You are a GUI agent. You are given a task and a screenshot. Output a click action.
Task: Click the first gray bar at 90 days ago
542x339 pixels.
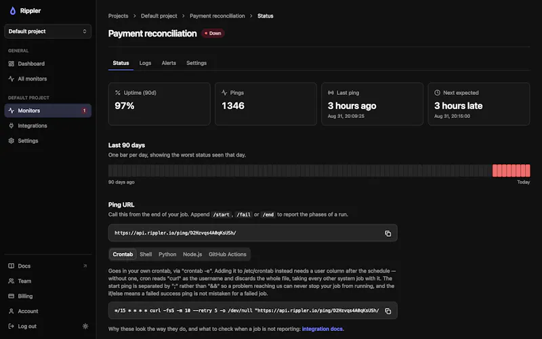click(110, 171)
